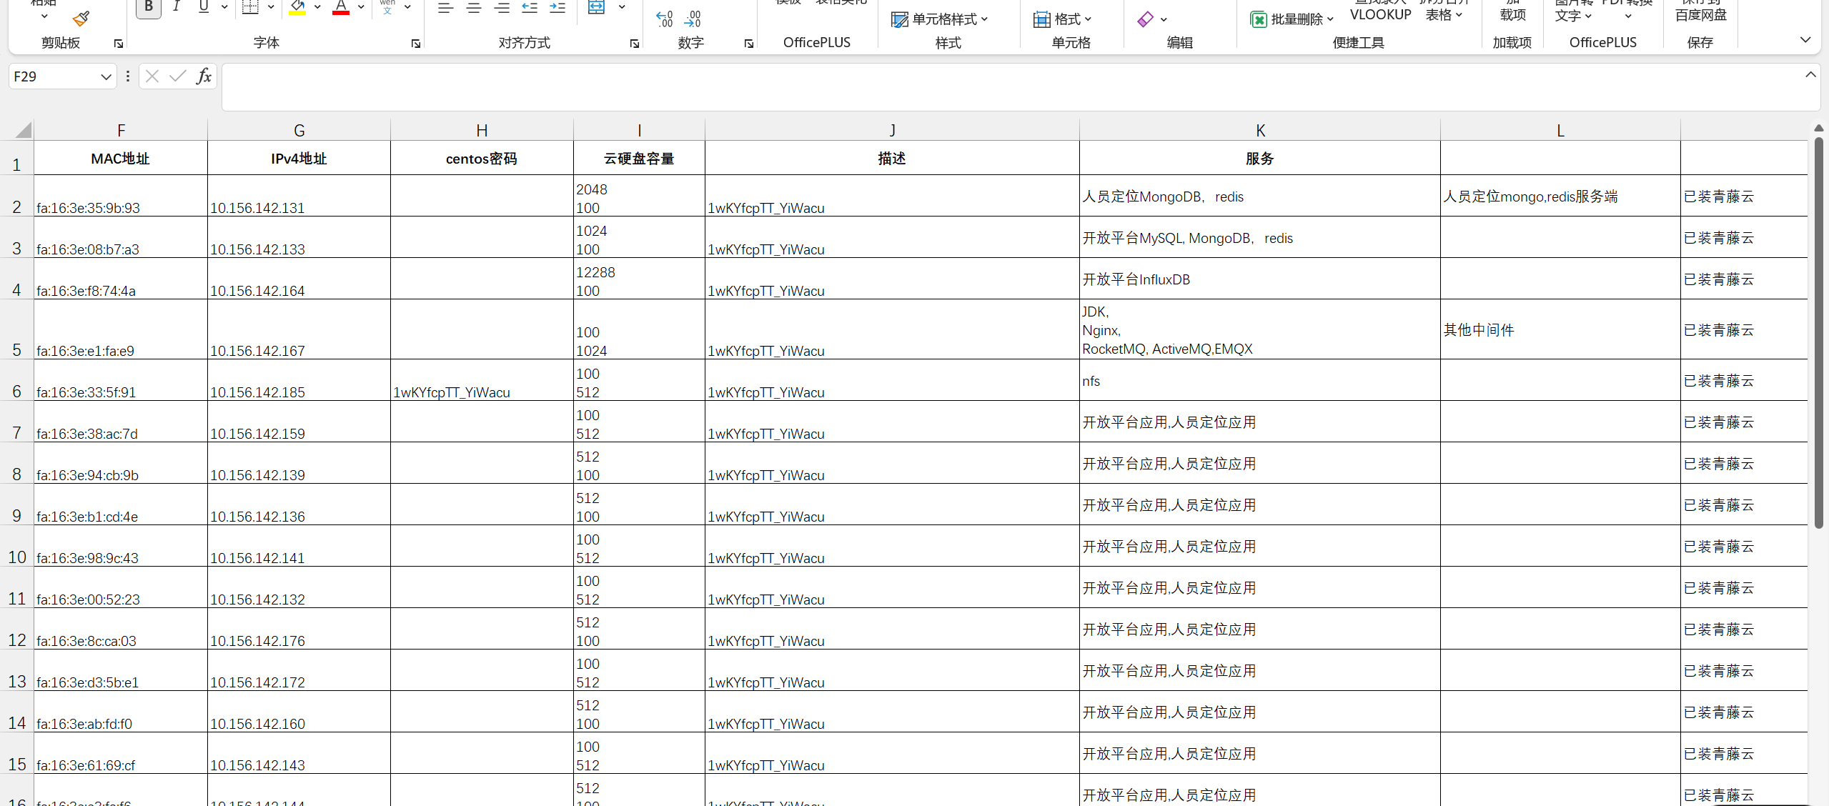
Task: Confirm the formula bar entry
Action: [x=178, y=76]
